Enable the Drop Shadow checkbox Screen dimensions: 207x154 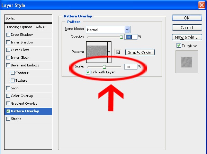click(x=8, y=35)
